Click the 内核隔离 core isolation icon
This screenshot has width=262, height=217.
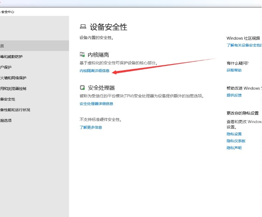coord(82,55)
